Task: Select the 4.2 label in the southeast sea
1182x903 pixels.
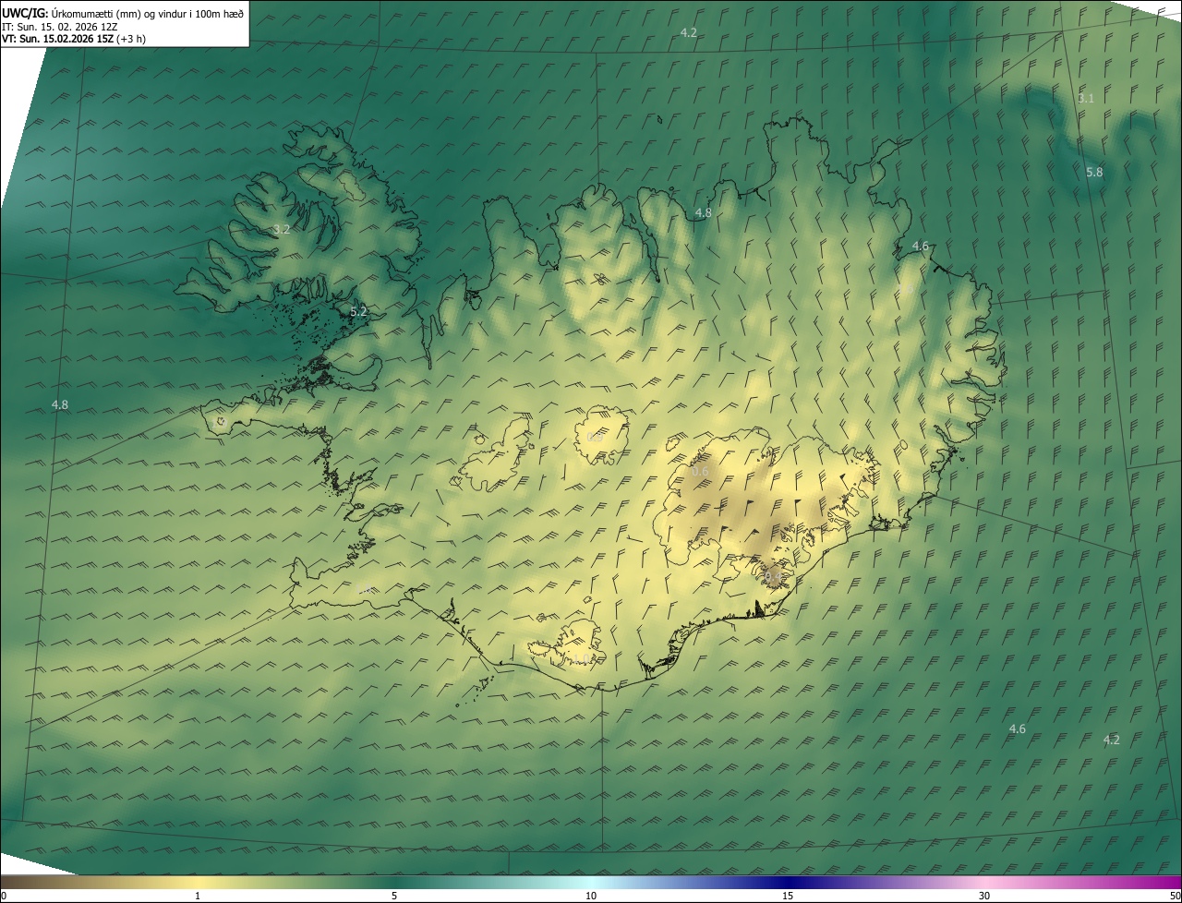Action: coord(1111,740)
